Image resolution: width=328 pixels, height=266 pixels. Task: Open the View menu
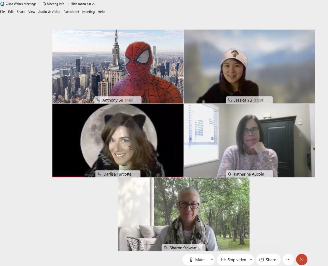[x=32, y=12]
